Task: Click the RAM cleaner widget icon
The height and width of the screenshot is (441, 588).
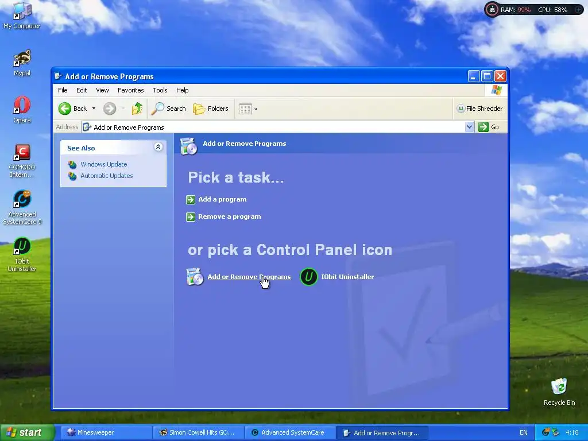Action: point(492,10)
